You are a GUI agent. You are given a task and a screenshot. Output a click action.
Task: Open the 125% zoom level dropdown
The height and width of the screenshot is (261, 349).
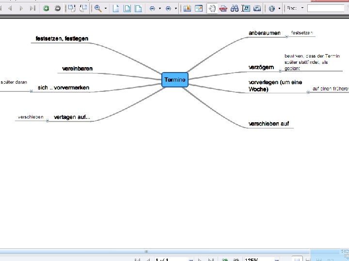click(x=277, y=260)
